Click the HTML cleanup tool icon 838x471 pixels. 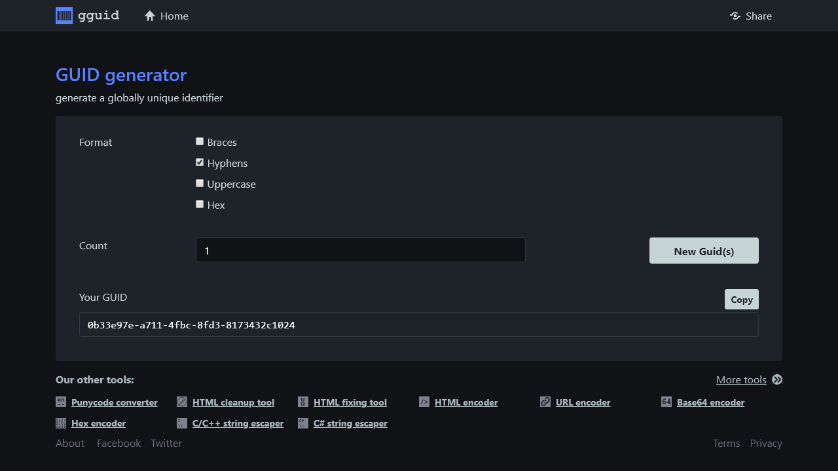pos(182,402)
